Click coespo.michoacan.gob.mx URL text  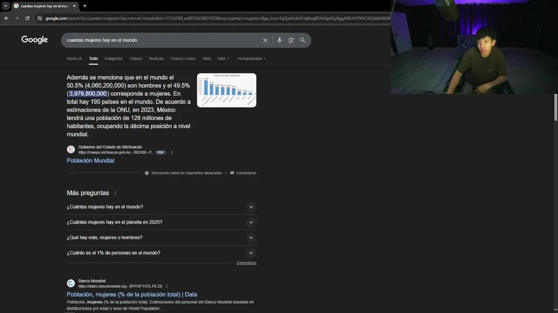116,153
